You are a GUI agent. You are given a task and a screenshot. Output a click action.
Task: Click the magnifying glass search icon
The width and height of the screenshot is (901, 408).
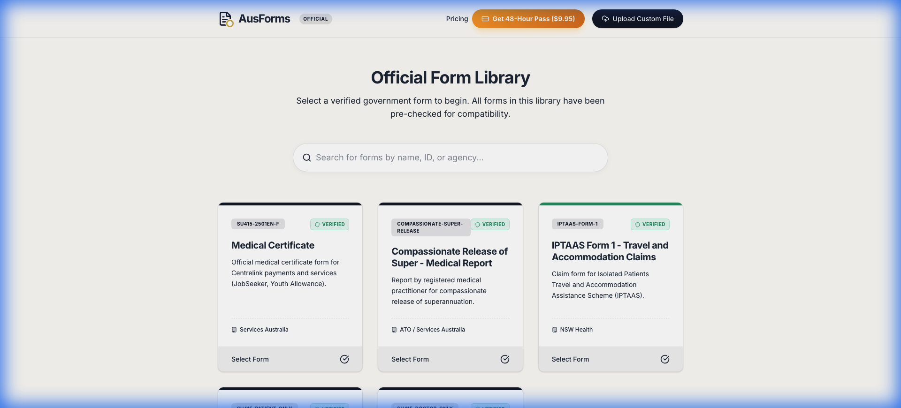[x=307, y=158]
